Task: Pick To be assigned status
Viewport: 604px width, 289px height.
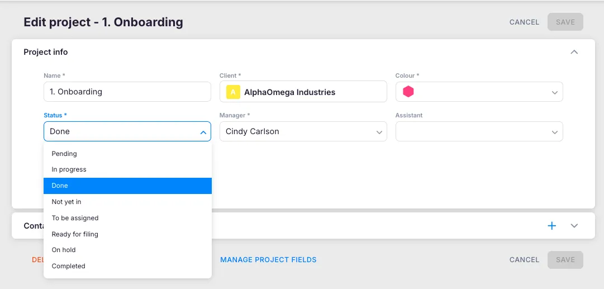Action: (75, 218)
